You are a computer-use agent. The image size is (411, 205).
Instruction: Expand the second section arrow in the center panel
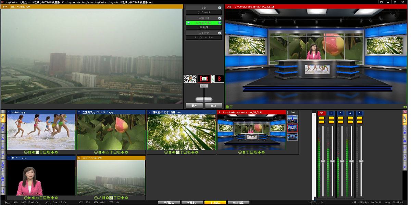point(220,18)
